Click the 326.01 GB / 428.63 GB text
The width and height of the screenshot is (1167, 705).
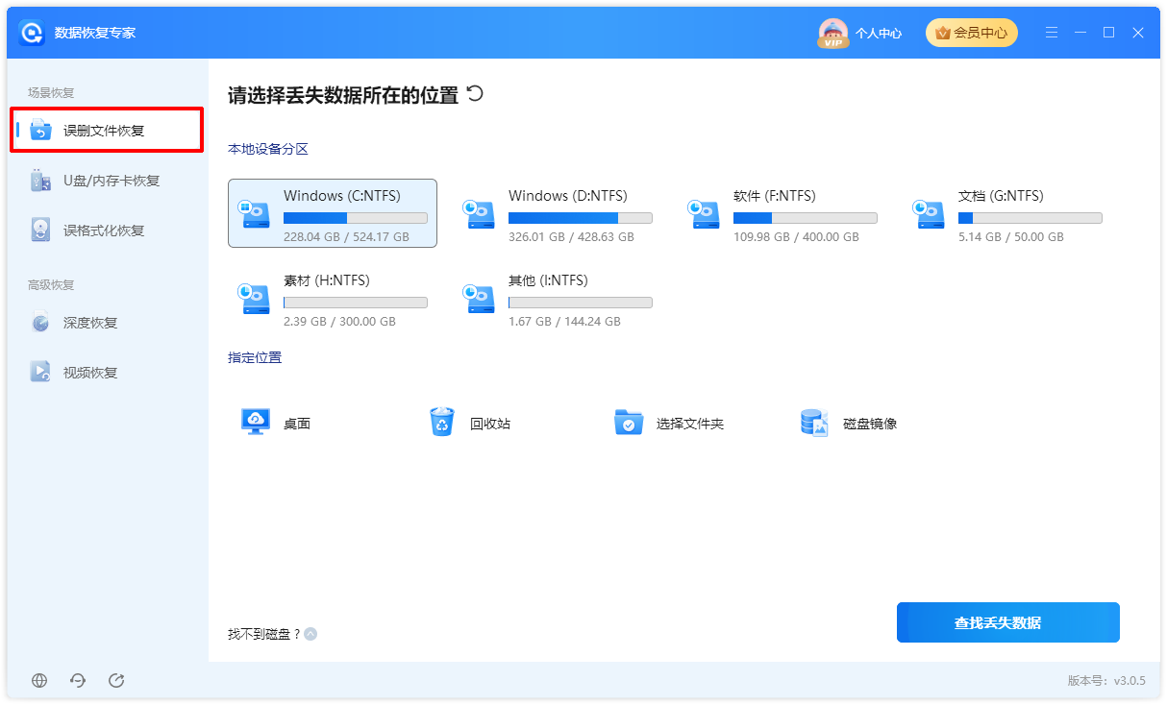[571, 237]
